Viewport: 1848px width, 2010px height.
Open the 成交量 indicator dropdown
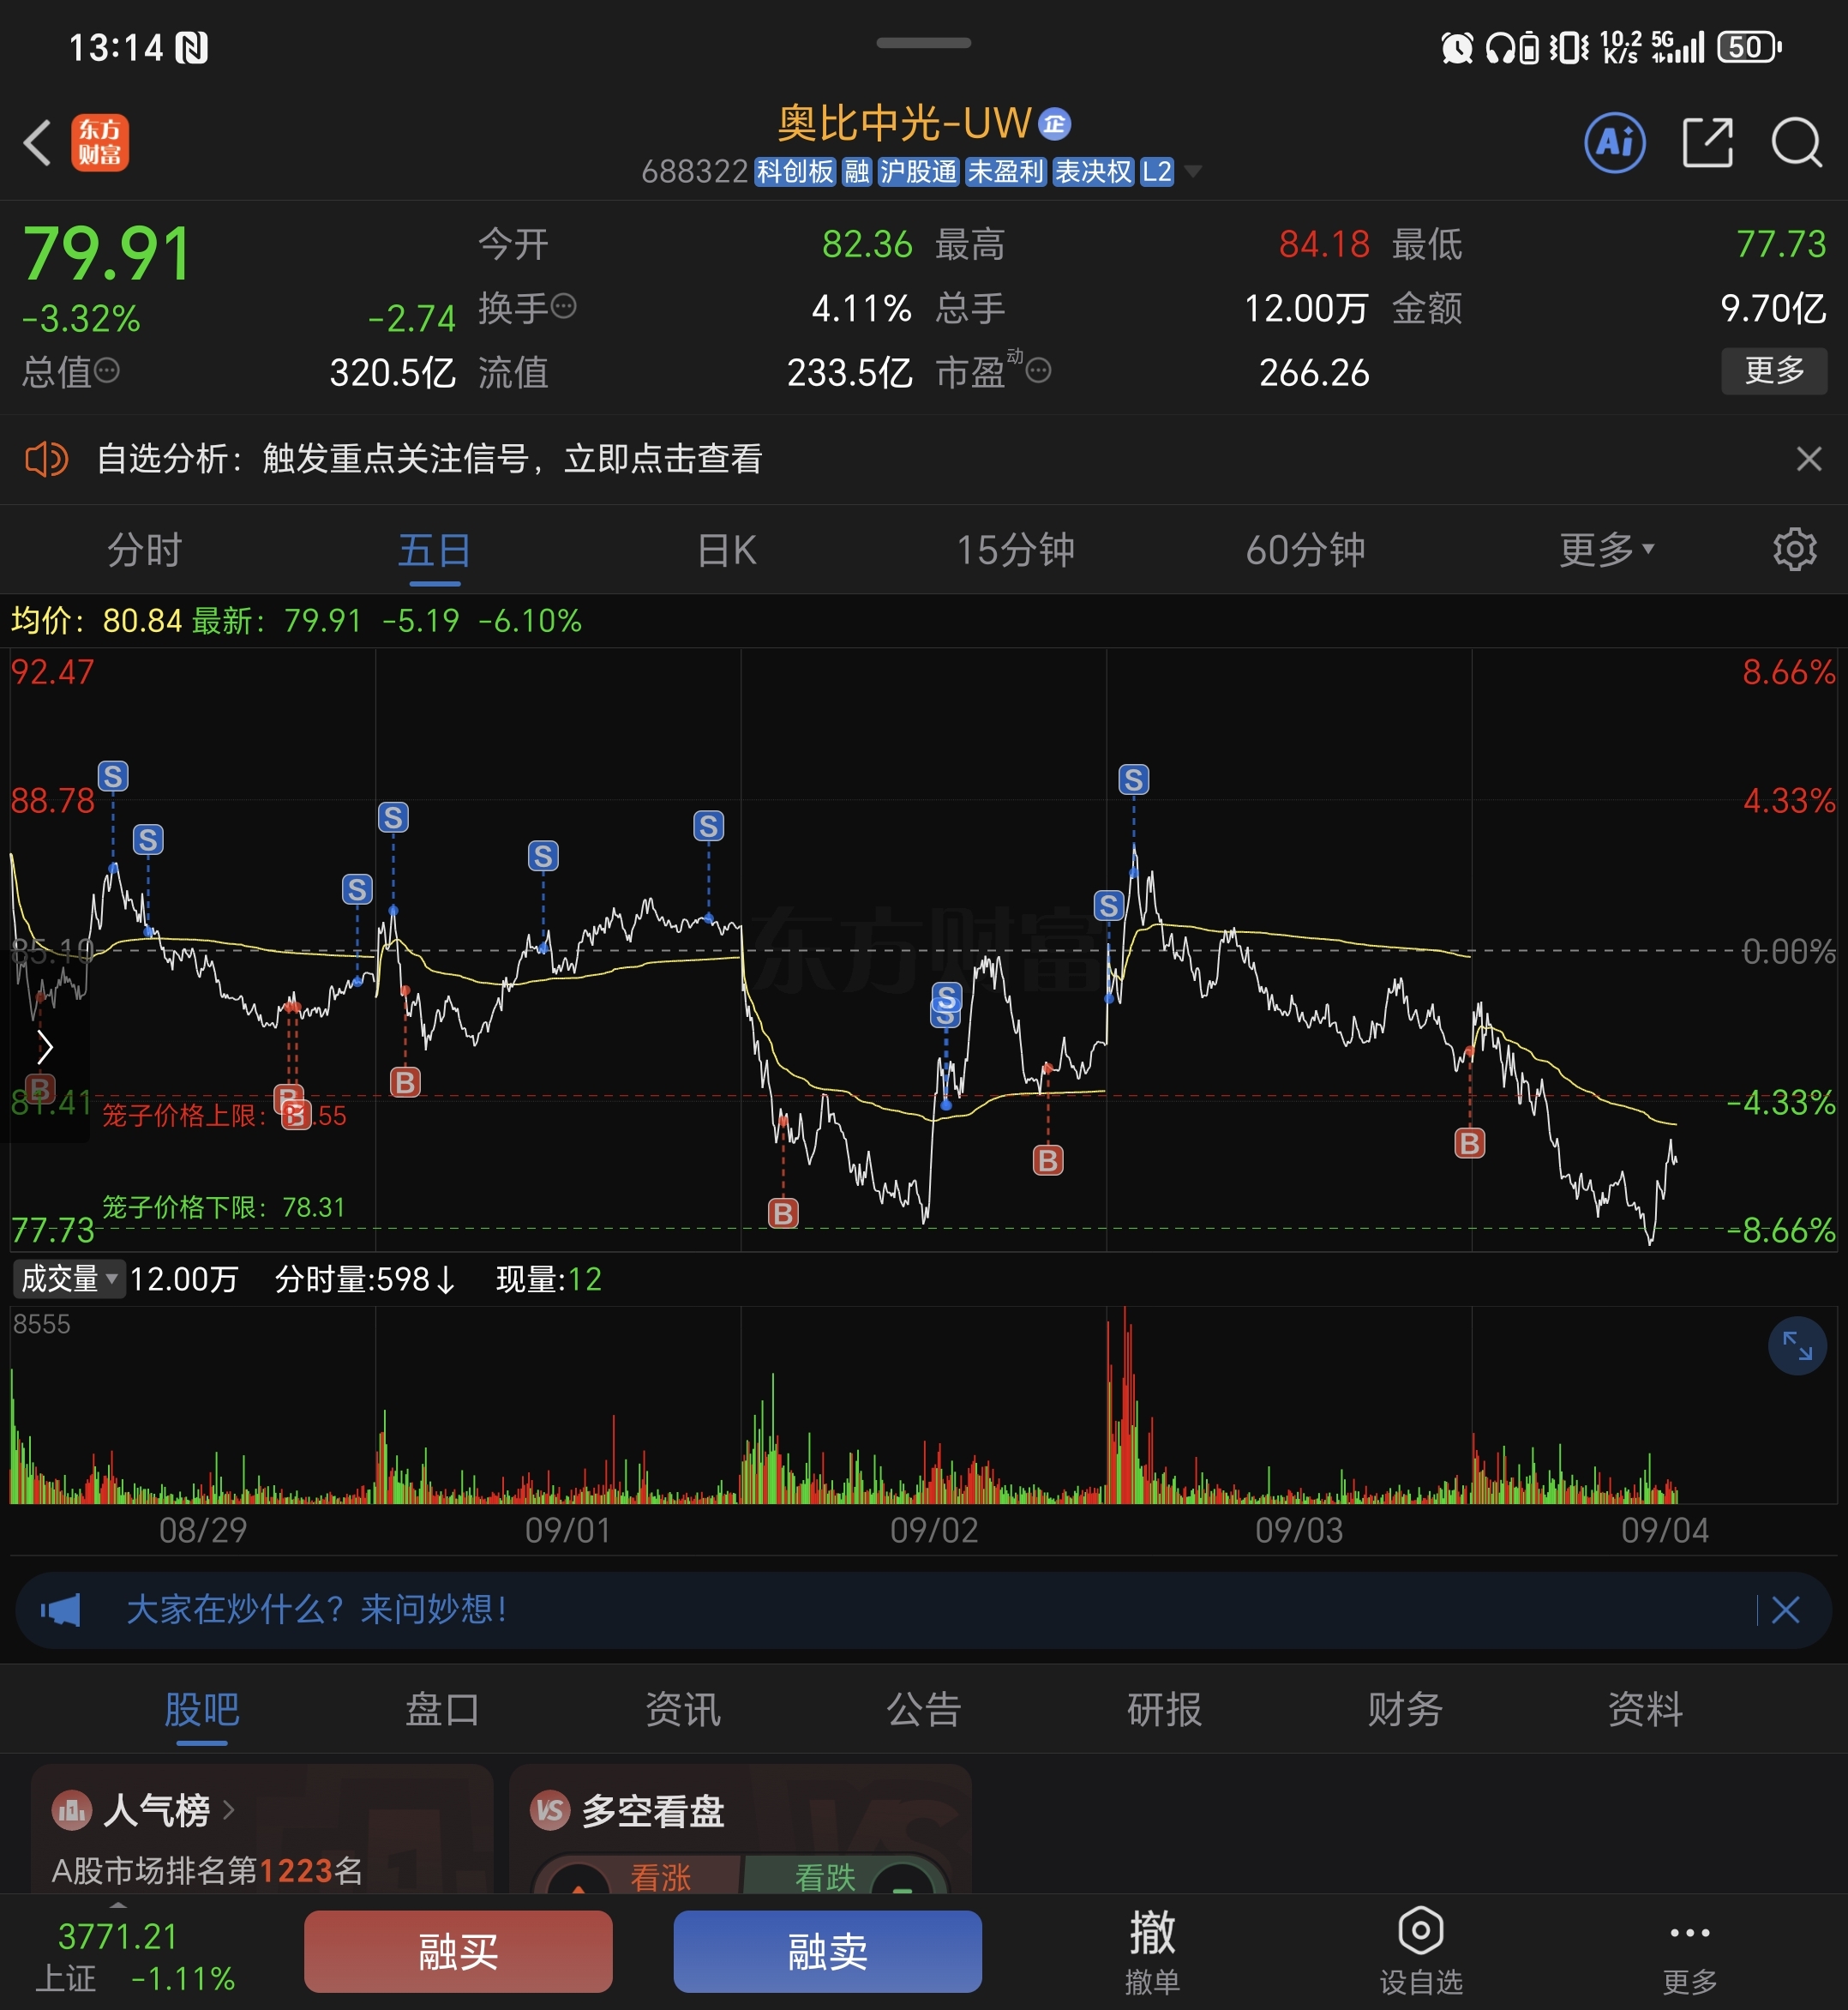pyautogui.click(x=69, y=1279)
